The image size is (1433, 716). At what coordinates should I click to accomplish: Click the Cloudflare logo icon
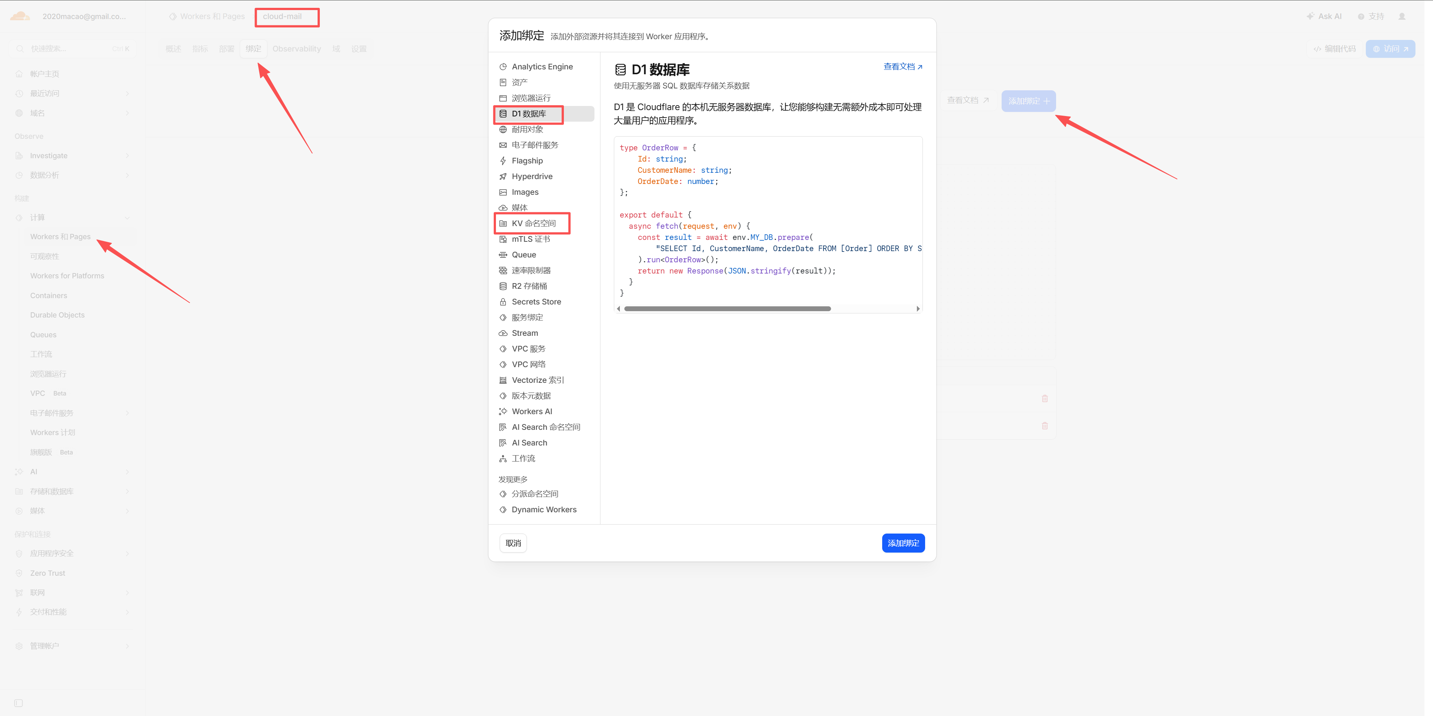pos(20,16)
